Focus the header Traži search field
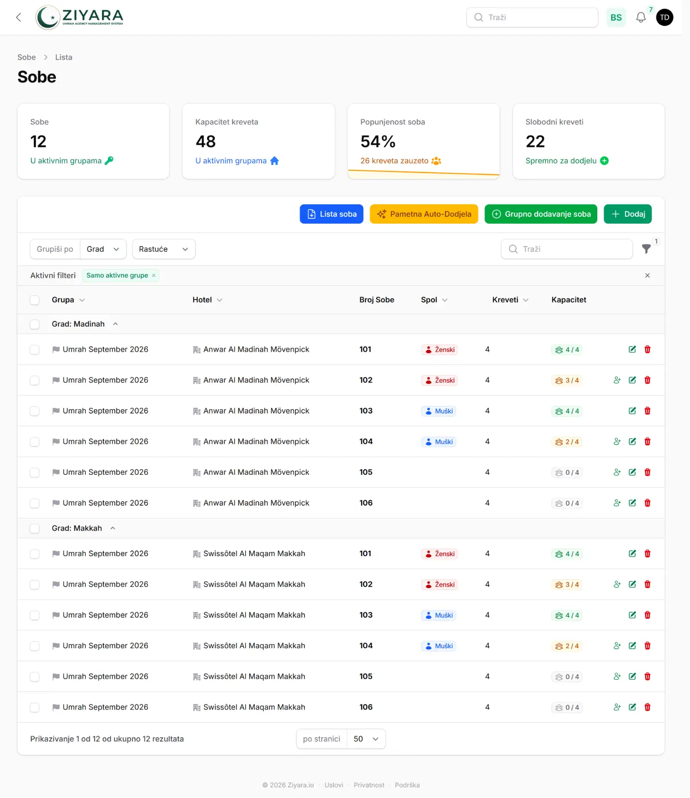Screen dimensions: 690x798 (532, 17)
